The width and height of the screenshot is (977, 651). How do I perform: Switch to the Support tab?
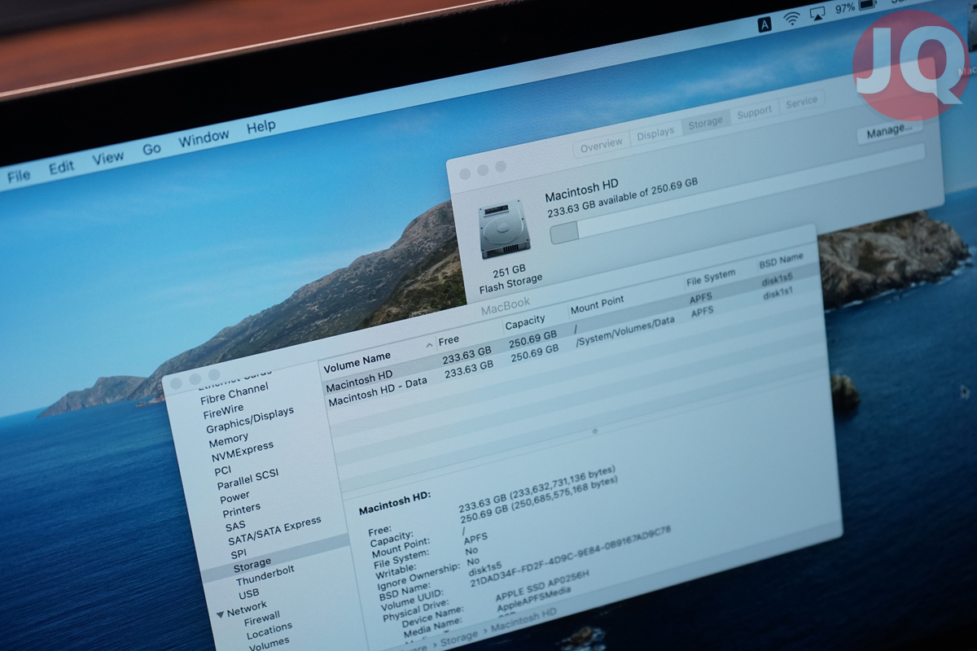pos(754,113)
